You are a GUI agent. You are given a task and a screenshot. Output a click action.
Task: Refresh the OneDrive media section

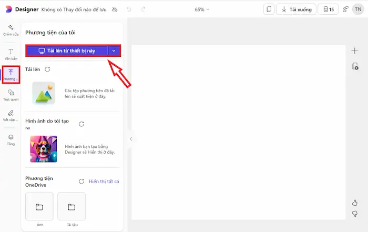[81, 181]
